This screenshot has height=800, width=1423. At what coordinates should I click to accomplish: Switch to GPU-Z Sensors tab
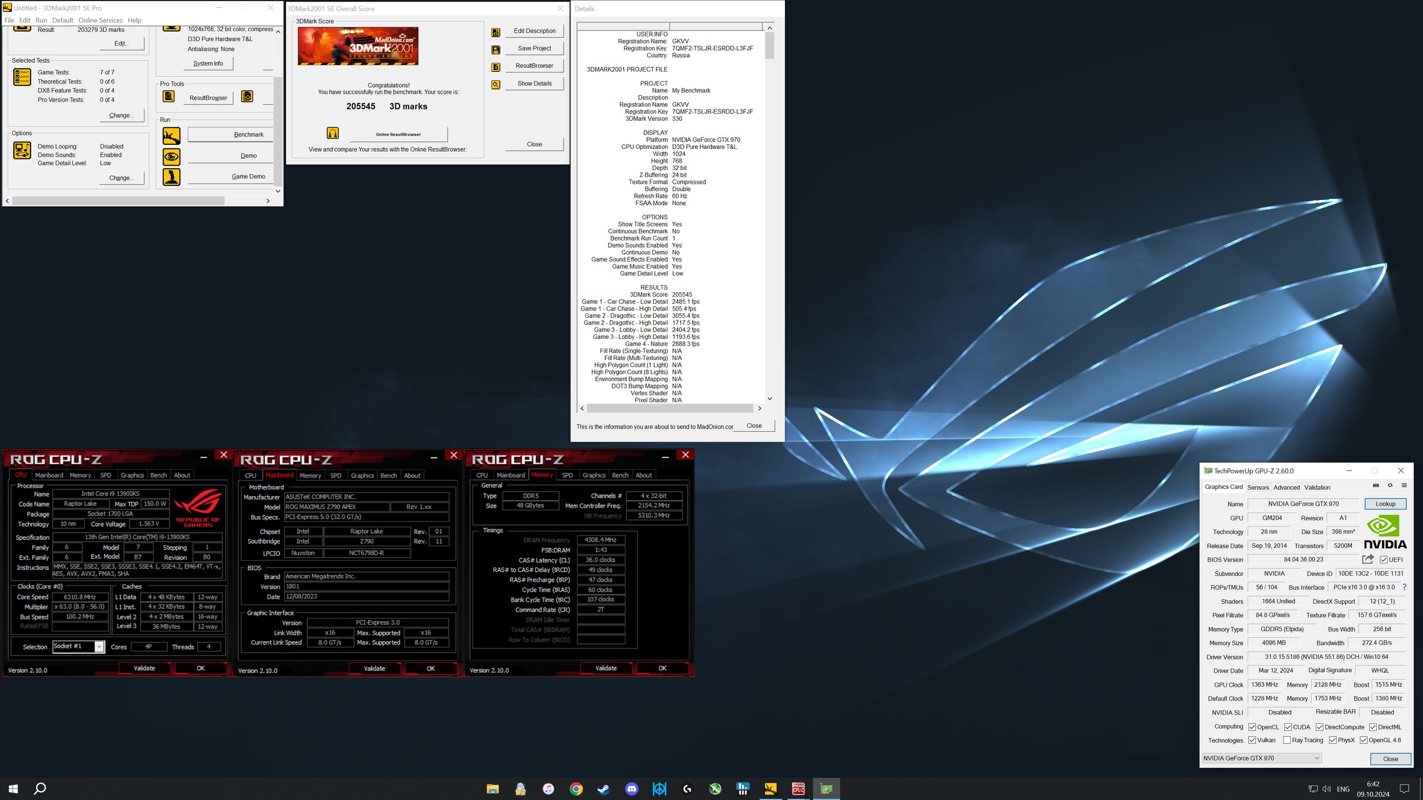(1258, 487)
